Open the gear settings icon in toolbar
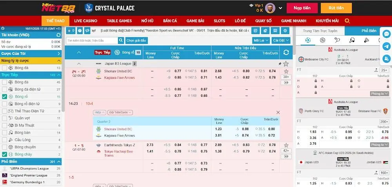 click(x=285, y=31)
